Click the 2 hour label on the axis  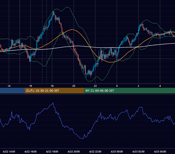(138, 86)
